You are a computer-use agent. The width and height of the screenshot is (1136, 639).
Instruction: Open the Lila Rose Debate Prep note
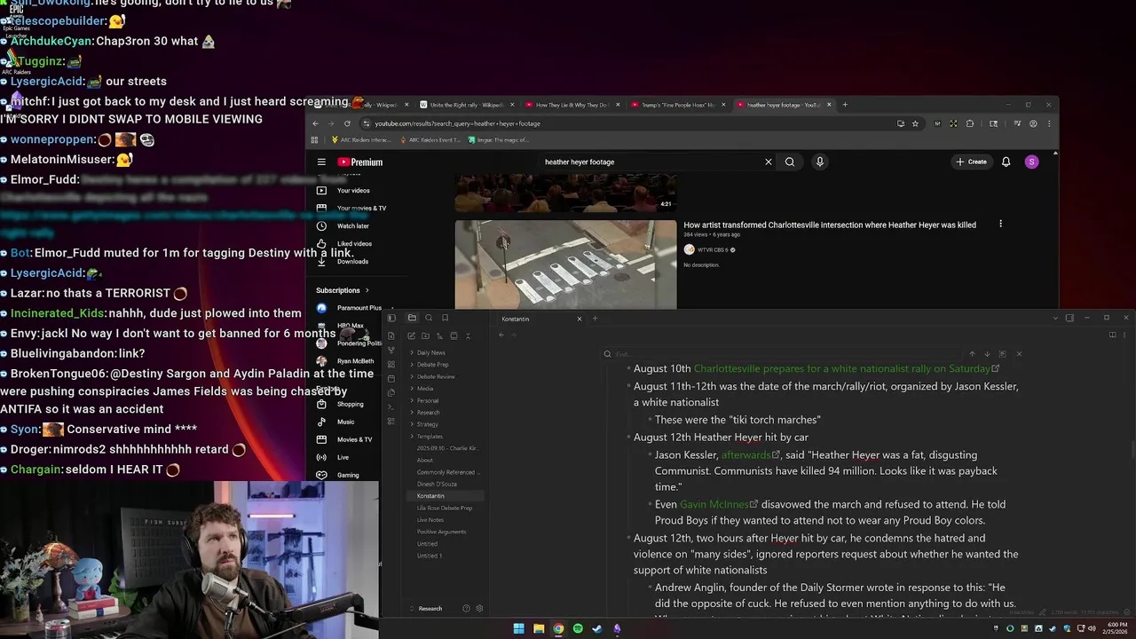coord(445,508)
